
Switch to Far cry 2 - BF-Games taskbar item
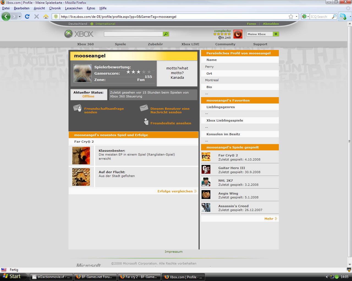pos(139,277)
